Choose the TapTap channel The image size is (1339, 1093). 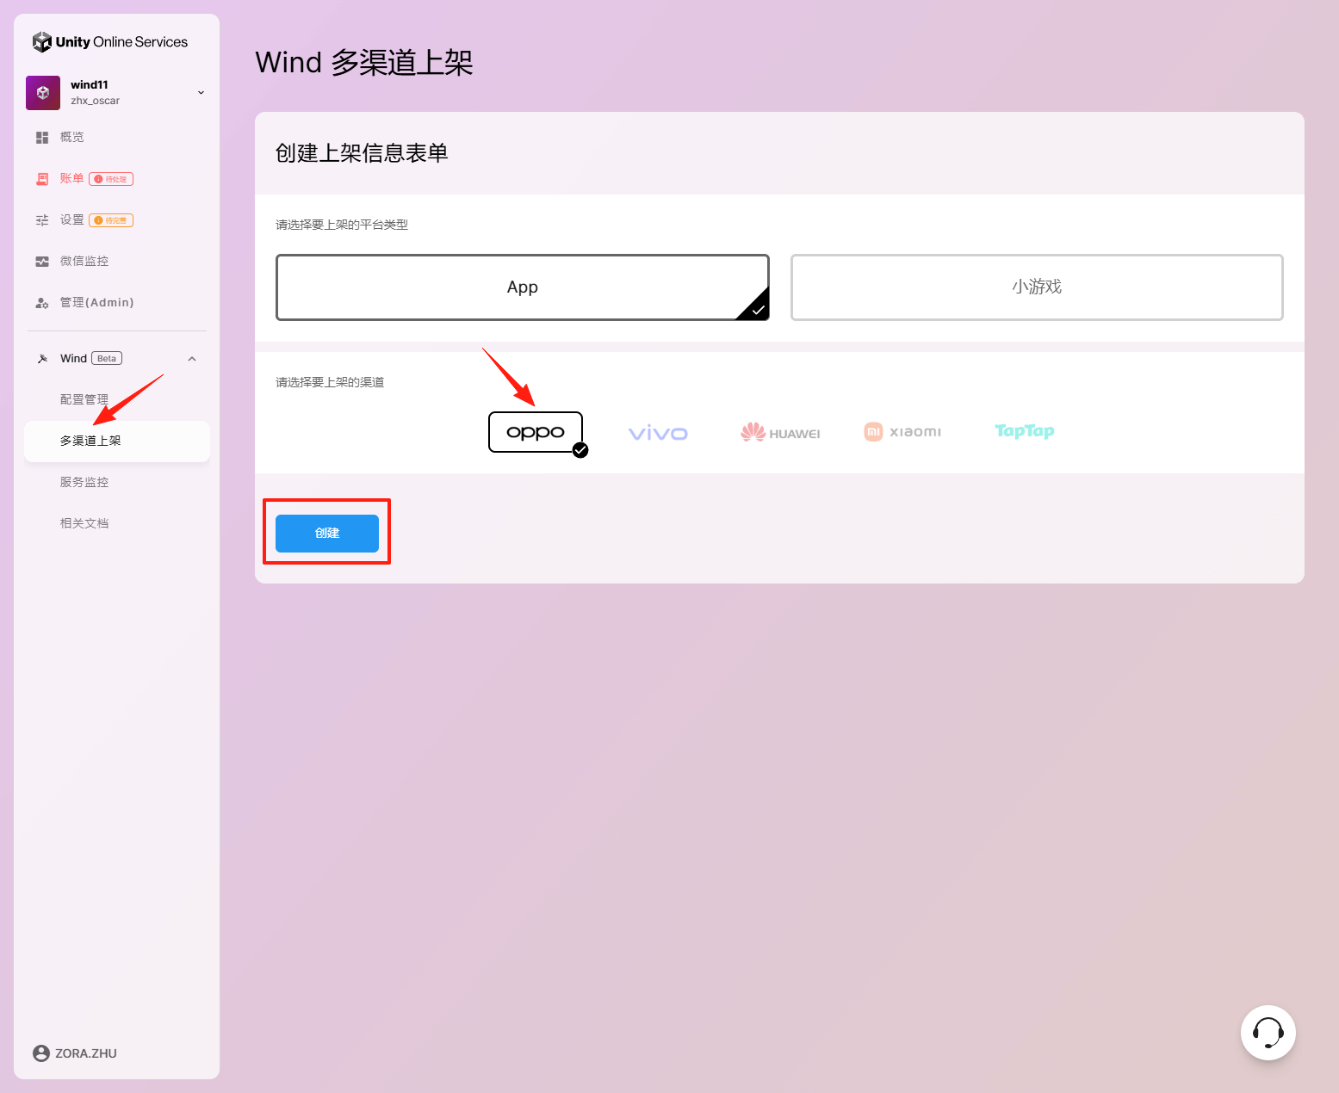point(1024,431)
